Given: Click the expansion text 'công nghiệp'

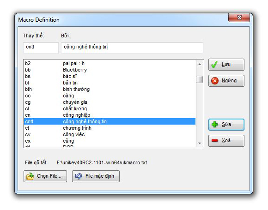Looking at the screenshot, I should point(76,115).
